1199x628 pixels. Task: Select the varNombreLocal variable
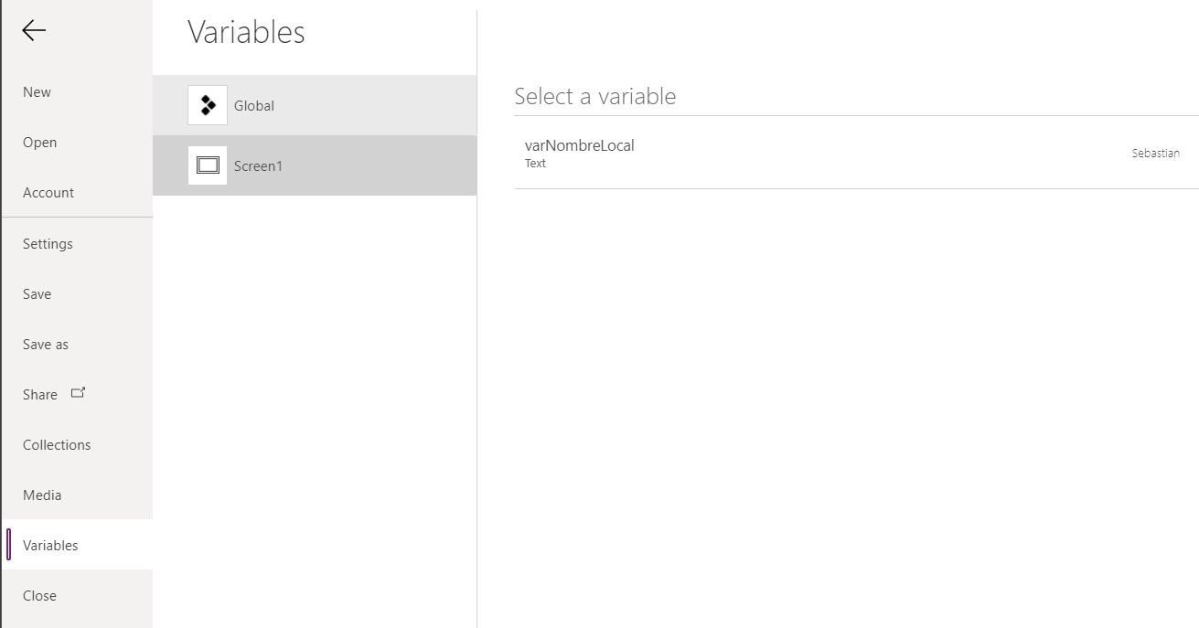click(580, 145)
